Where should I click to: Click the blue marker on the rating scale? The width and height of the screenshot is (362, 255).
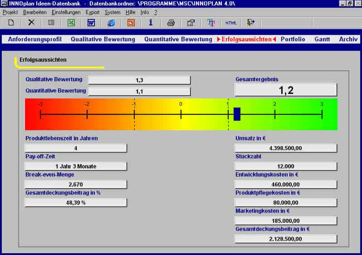pyautogui.click(x=237, y=115)
